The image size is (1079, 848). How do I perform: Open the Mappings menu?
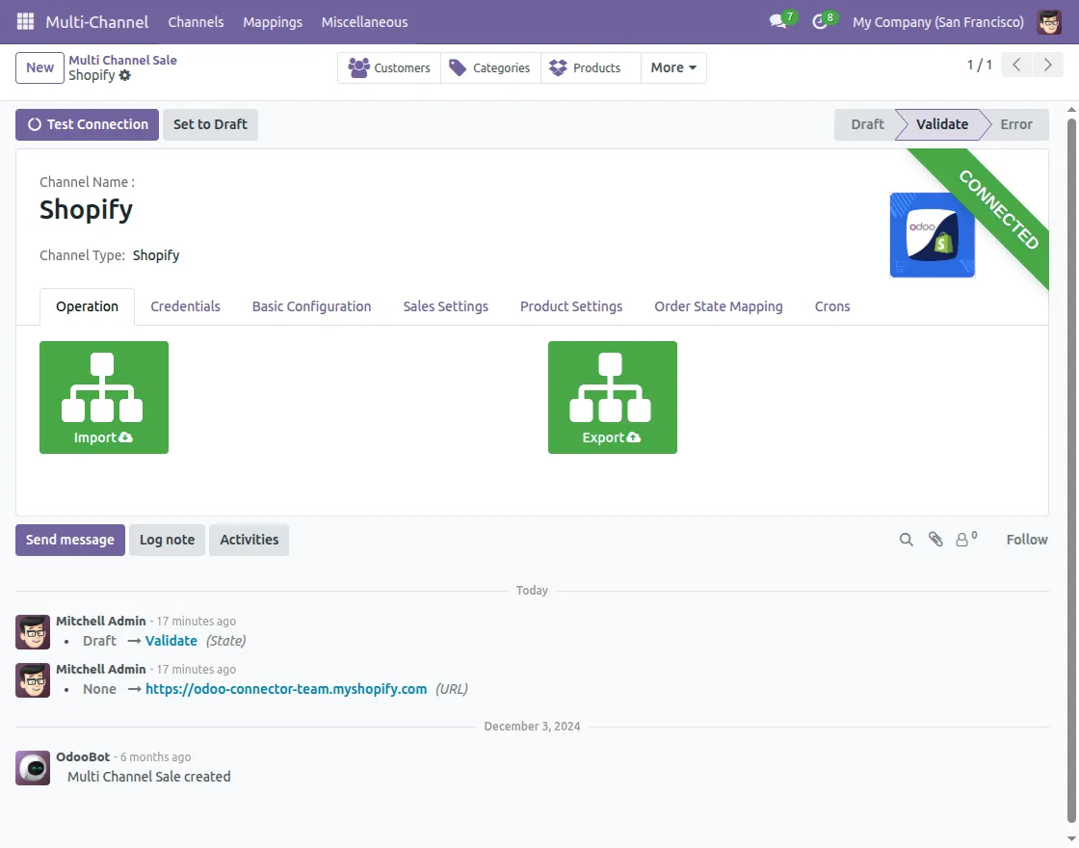tap(273, 22)
